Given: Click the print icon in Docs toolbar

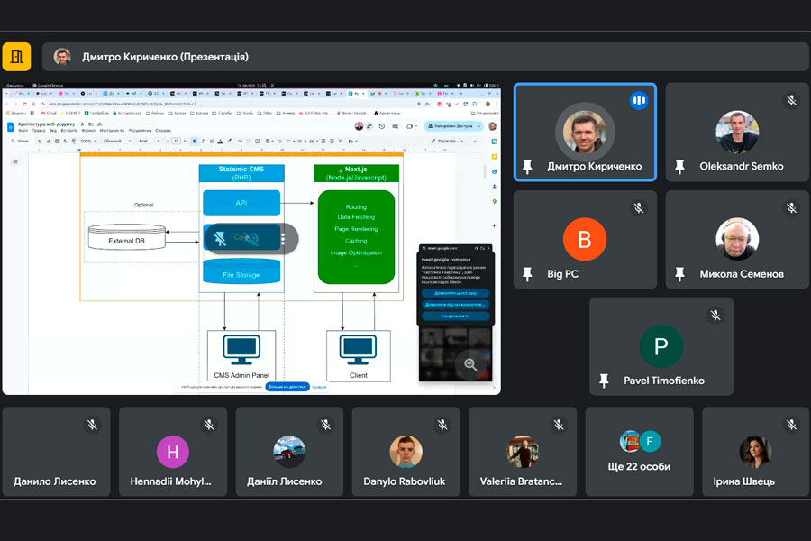Looking at the screenshot, I should [57, 141].
